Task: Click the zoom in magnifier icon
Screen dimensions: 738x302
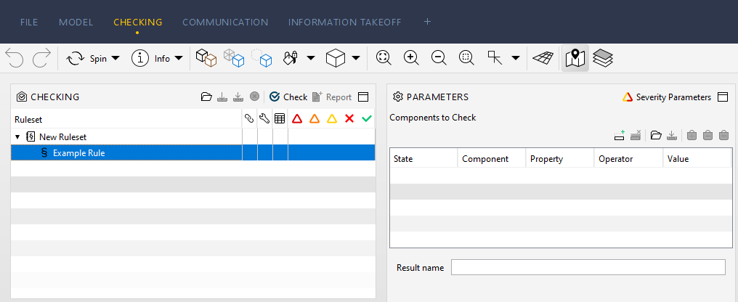Action: (411, 59)
